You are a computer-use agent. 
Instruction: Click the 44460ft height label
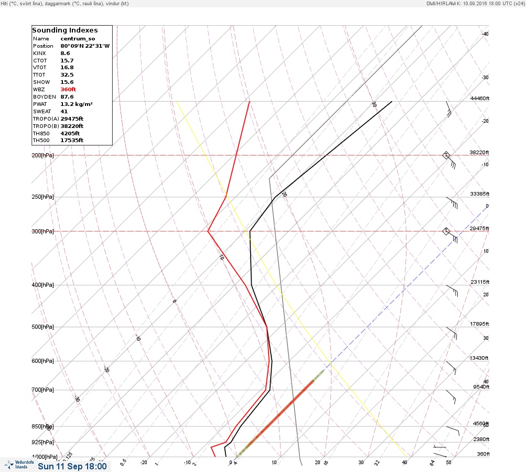point(480,98)
